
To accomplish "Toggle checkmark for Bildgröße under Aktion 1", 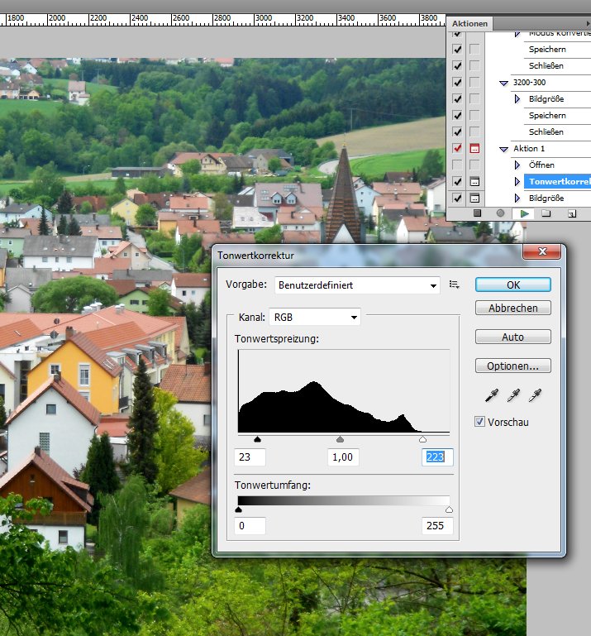I will tap(457, 198).
